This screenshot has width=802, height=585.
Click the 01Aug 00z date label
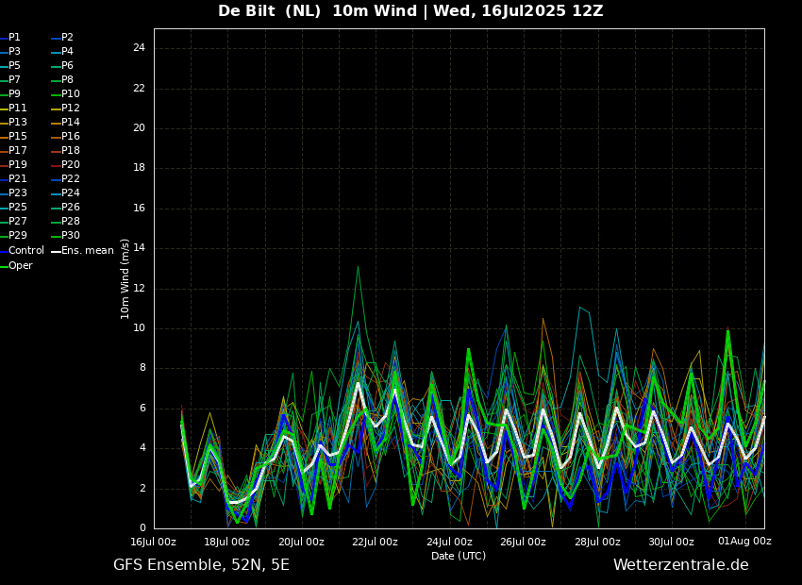[x=744, y=542]
